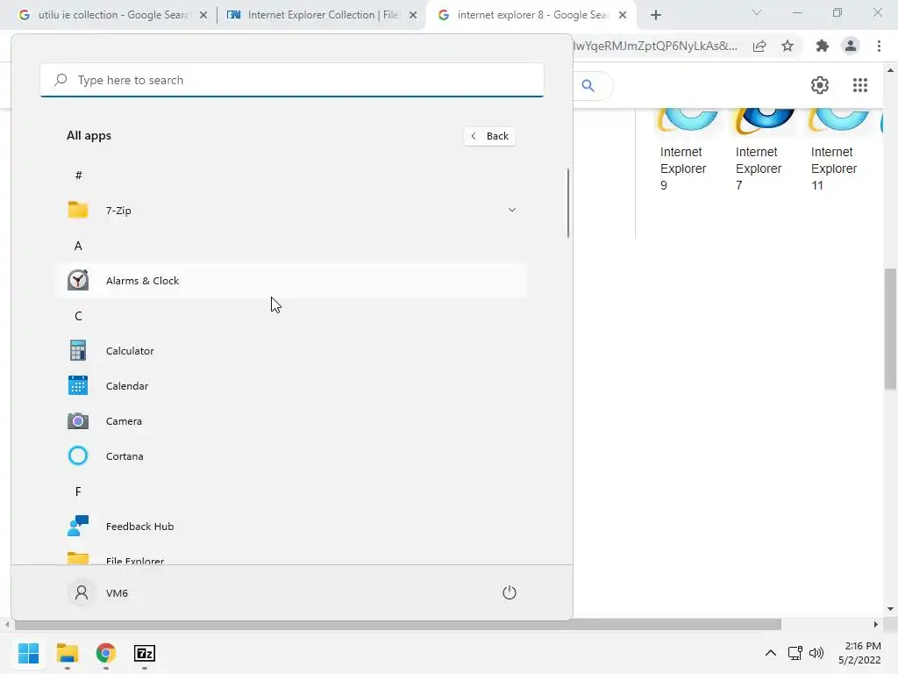The width and height of the screenshot is (898, 674).
Task: Expand the 7-Zip folder chevron
Action: [512, 211]
